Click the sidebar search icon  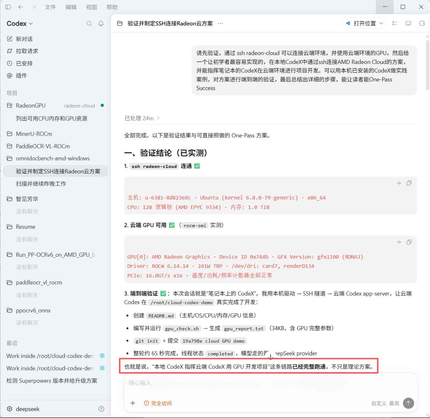pos(89,24)
